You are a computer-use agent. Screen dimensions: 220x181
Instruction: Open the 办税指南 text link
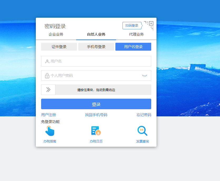[x=50, y=141]
